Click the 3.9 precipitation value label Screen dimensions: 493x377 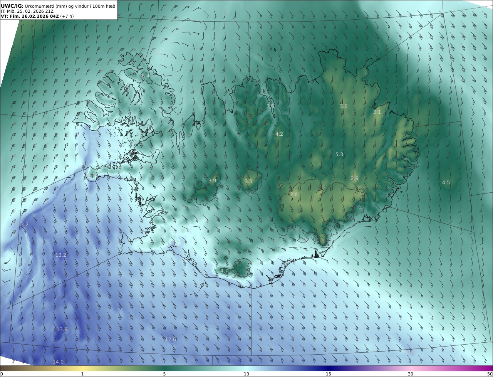212,180
